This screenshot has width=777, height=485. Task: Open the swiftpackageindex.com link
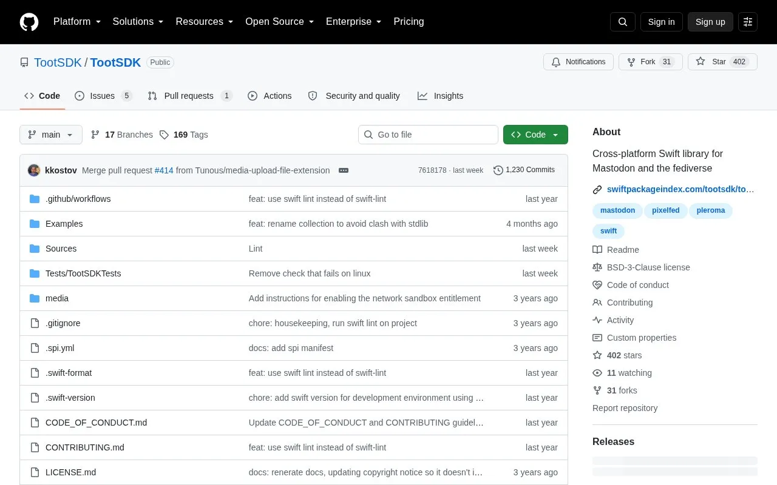(x=680, y=189)
